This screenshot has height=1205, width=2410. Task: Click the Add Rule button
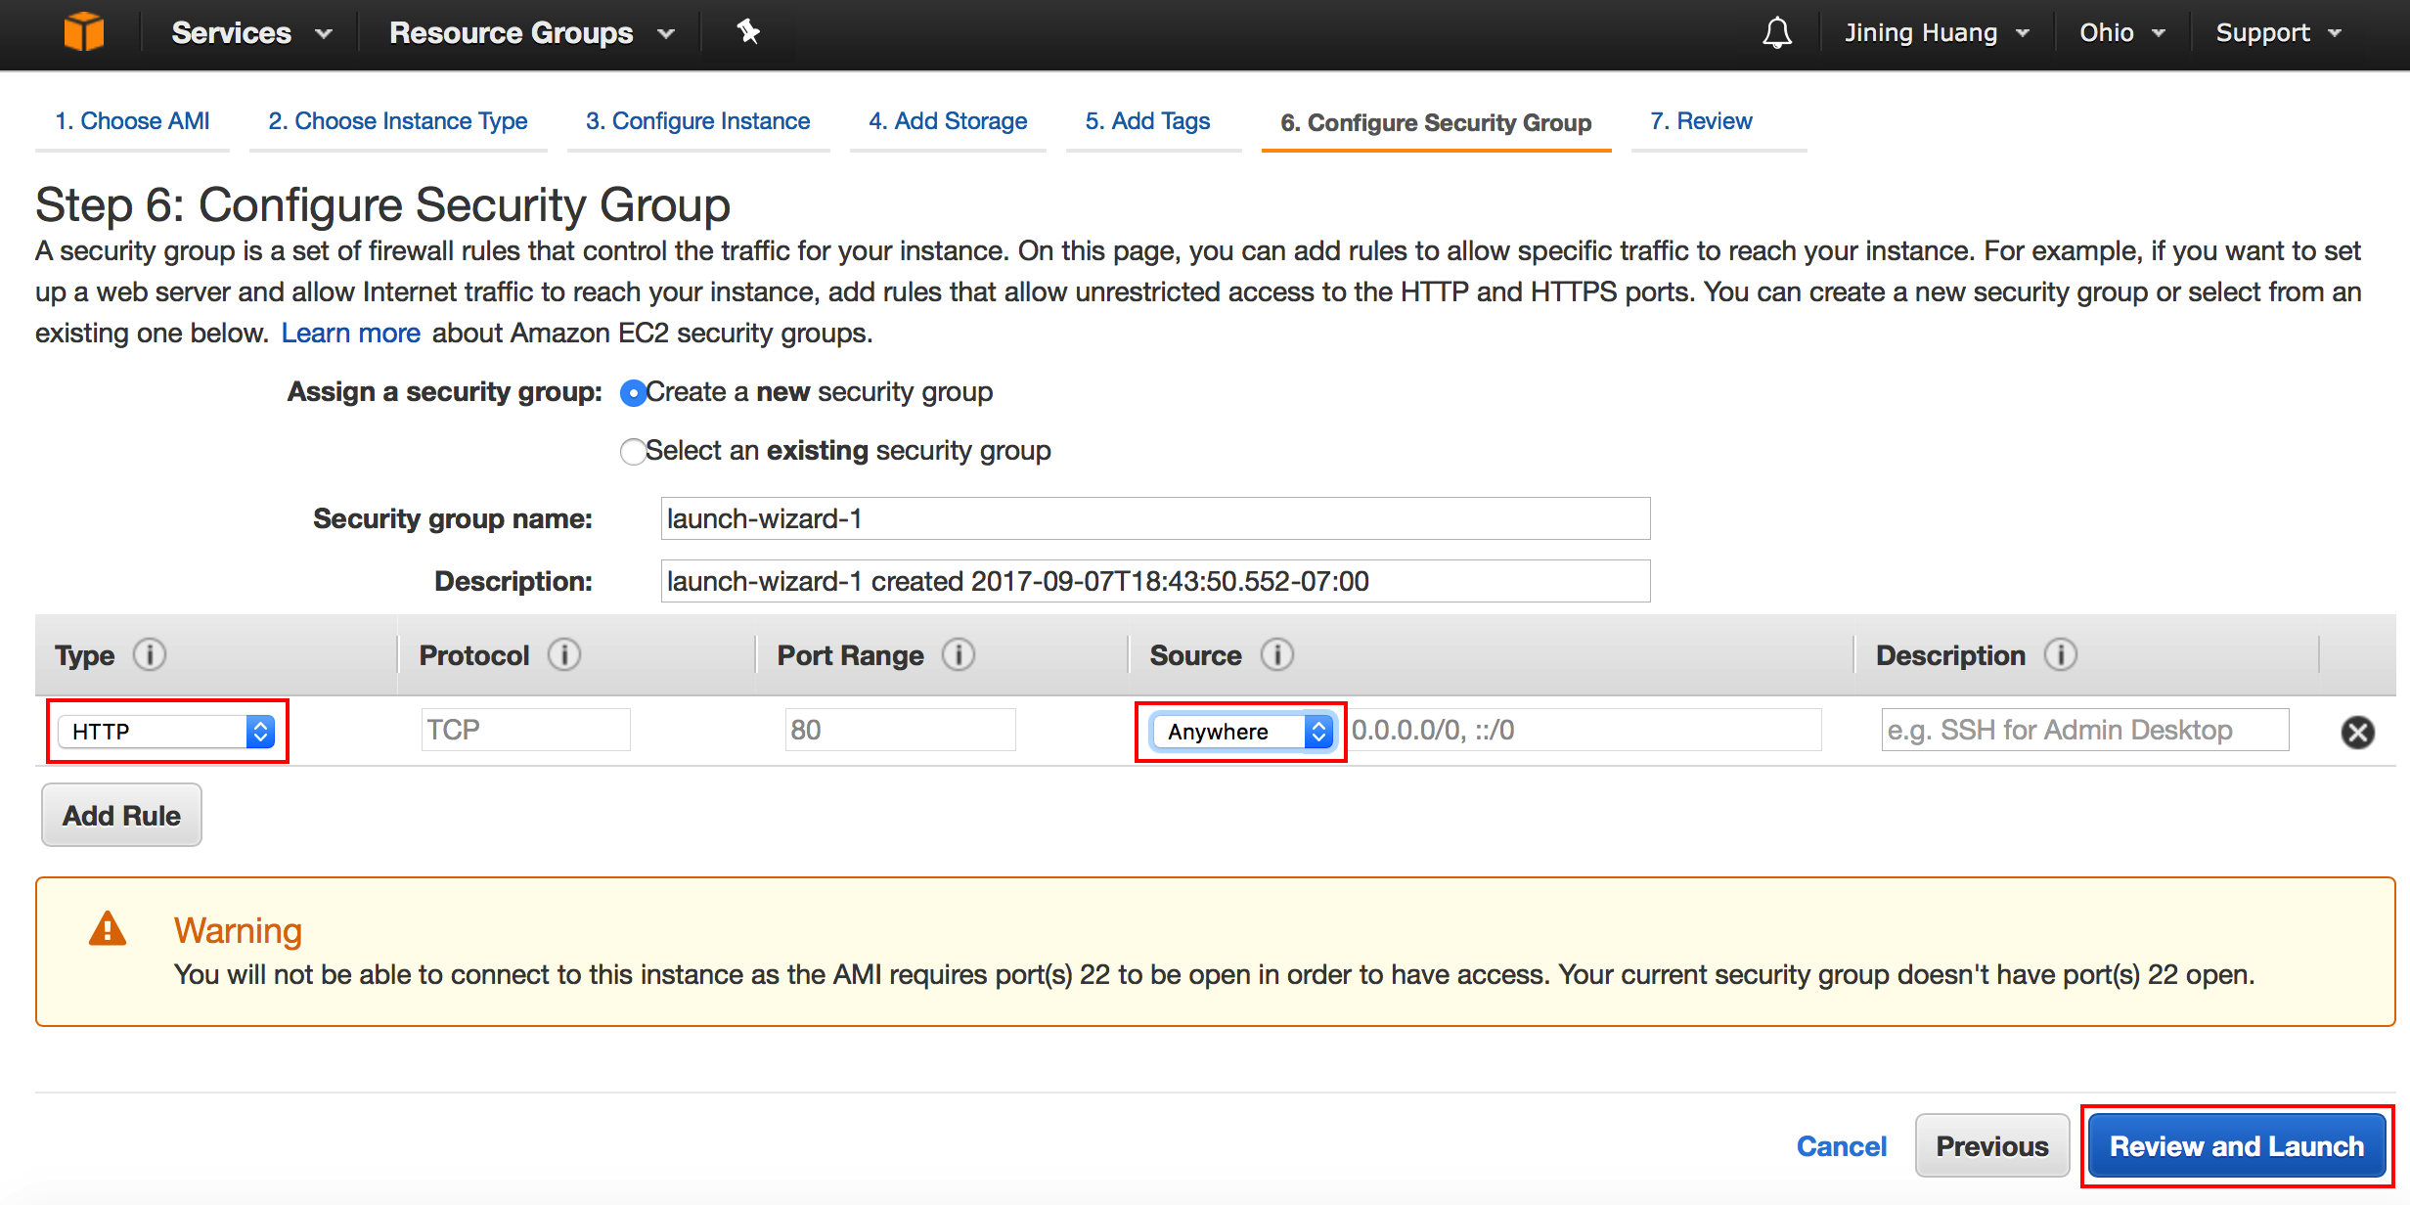point(120,815)
